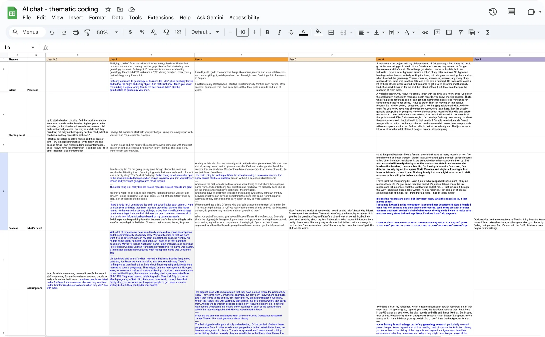The height and width of the screenshot is (337, 545).
Task: Open the zoom 50% dropdown
Action: 107,32
